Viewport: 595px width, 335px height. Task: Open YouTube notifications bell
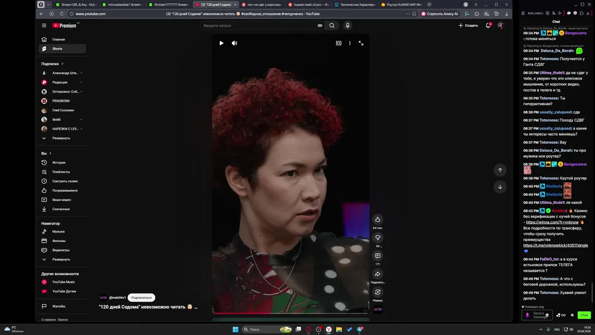[x=488, y=26]
